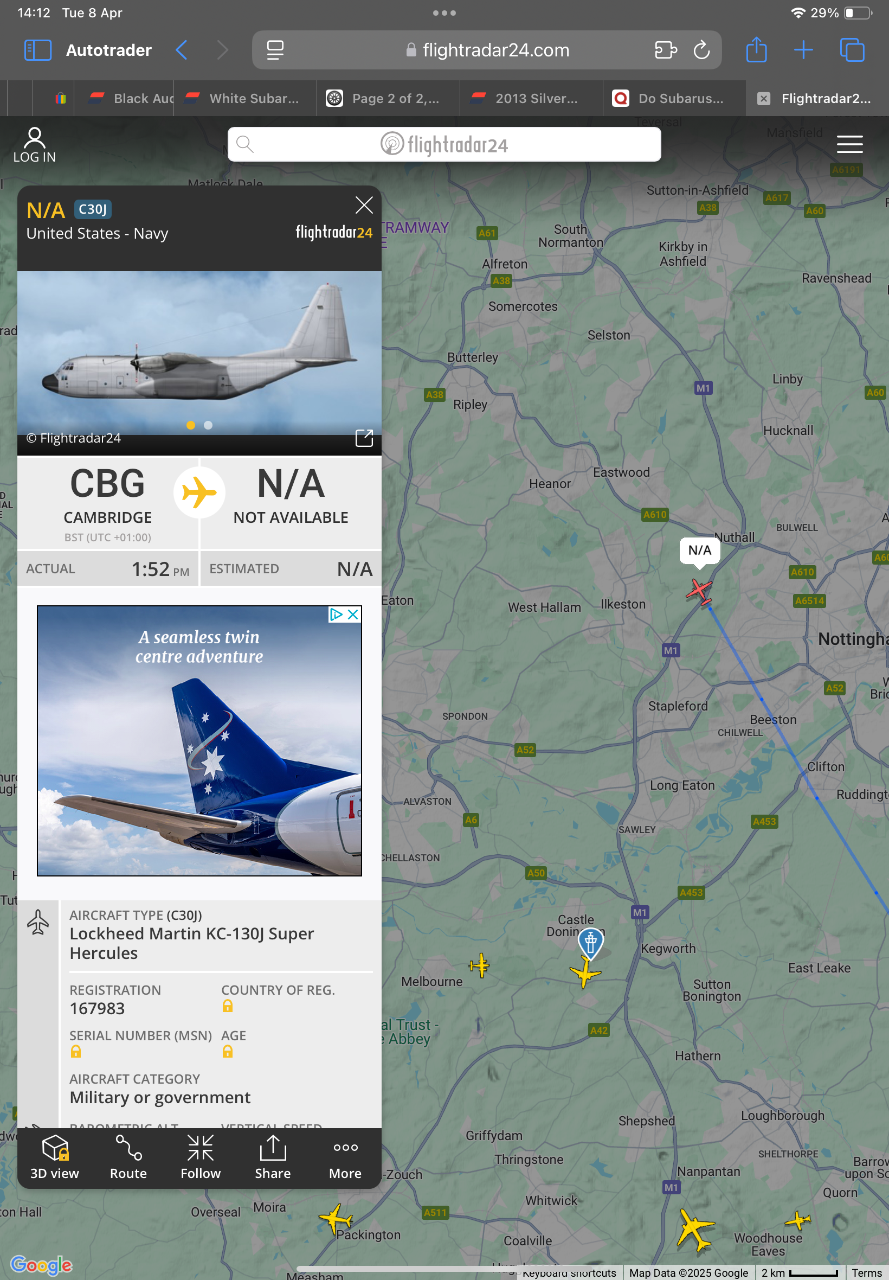Open the More options menu
The height and width of the screenshot is (1280, 889).
(x=345, y=1157)
